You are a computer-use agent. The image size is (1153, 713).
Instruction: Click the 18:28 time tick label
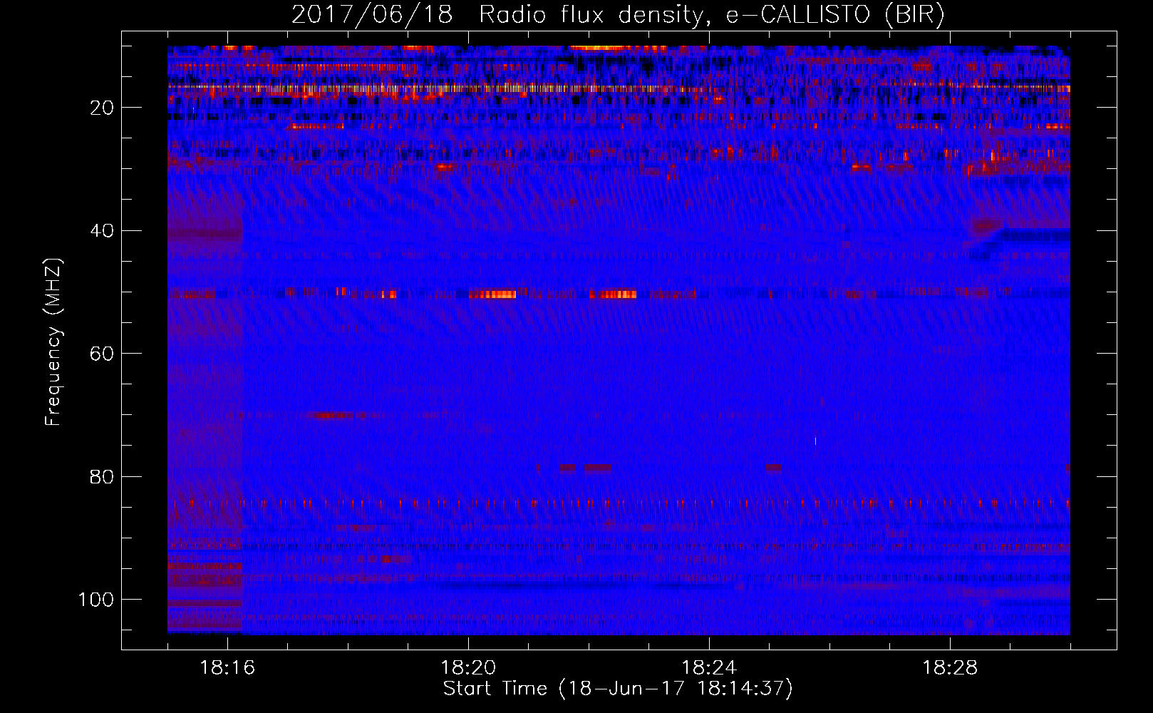pyautogui.click(x=950, y=668)
